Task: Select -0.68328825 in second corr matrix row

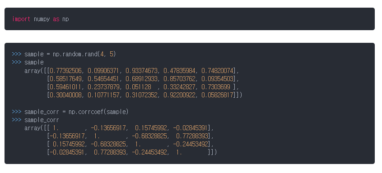Action: (149, 136)
